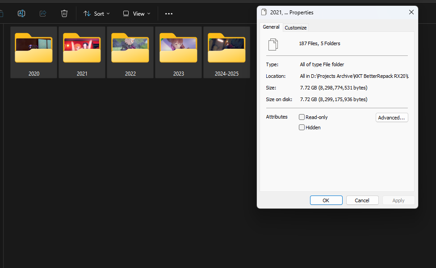
Task: Enable the Read-only attribute checkbox
Action: coord(302,117)
